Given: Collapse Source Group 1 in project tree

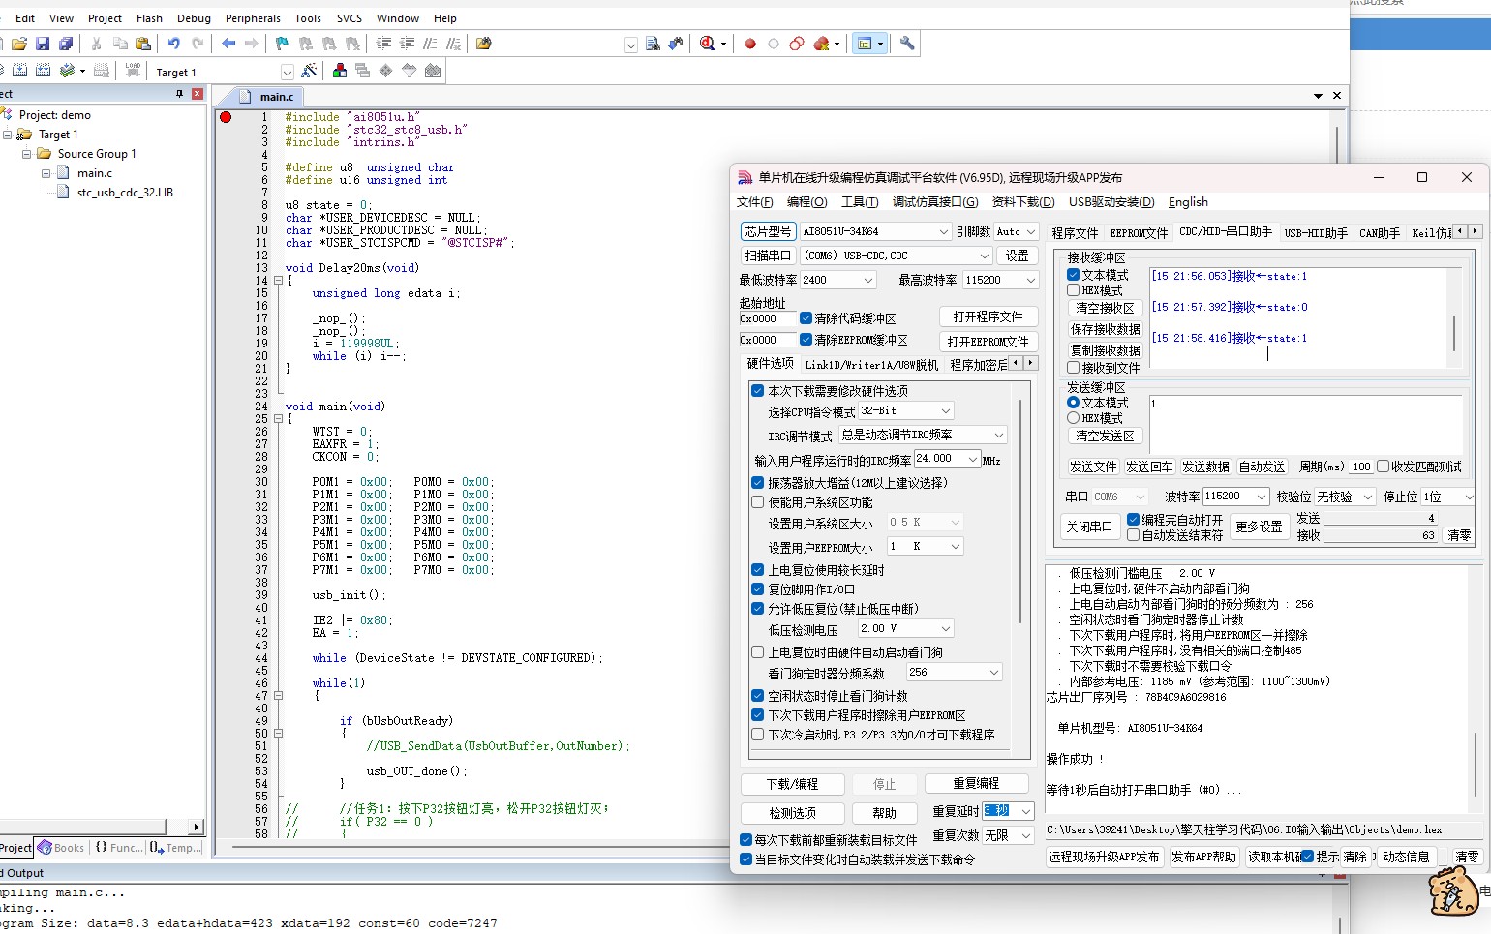Looking at the screenshot, I should (27, 154).
